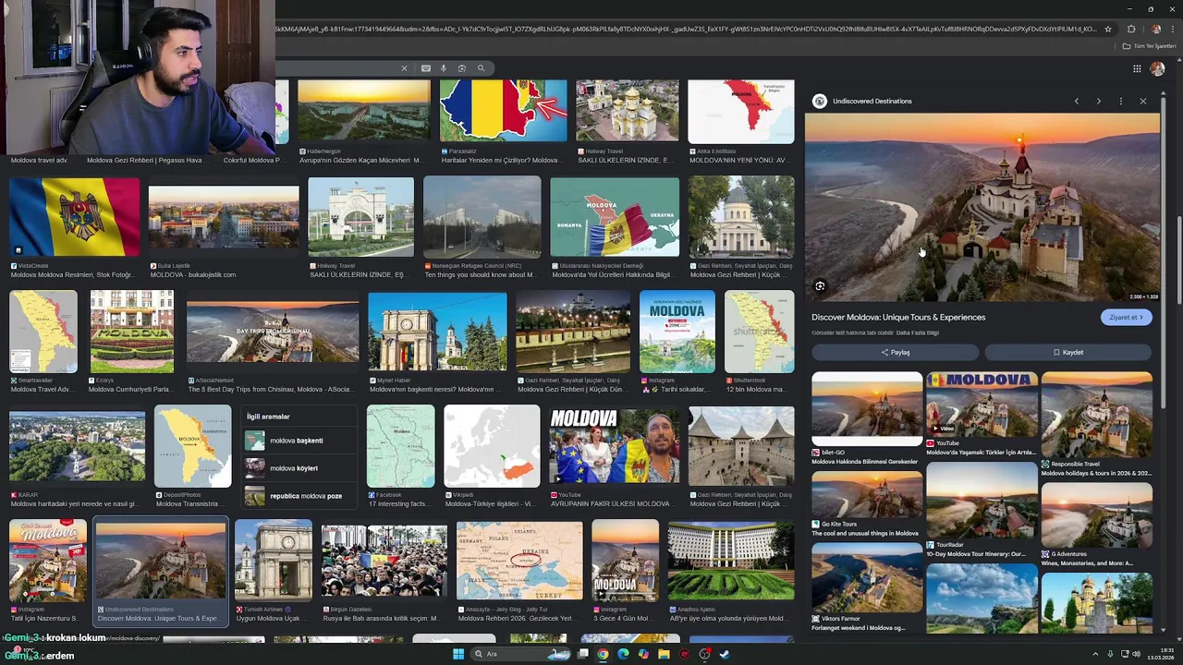Click the Kaydet save button
1183x665 pixels.
[x=1067, y=352]
